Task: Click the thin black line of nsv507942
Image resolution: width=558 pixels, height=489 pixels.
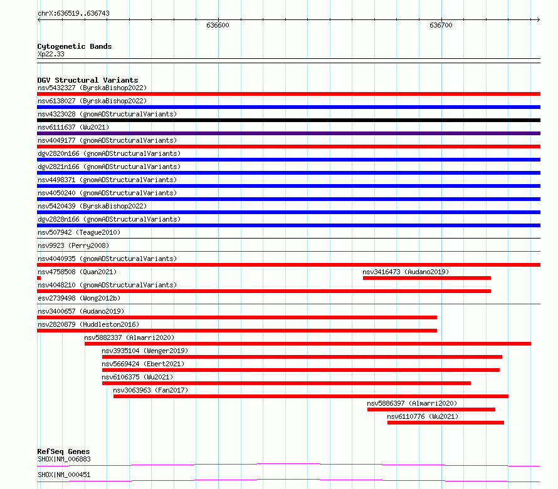Action: click(x=288, y=239)
